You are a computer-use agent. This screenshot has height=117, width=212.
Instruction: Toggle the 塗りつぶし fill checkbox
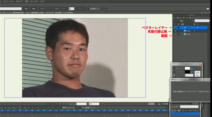pos(174,68)
